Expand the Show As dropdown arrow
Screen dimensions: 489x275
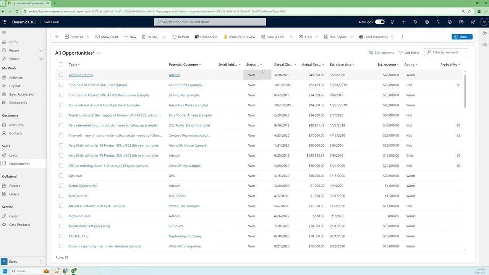[x=88, y=37]
